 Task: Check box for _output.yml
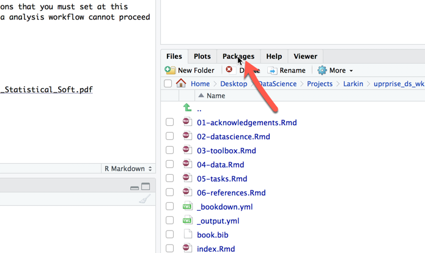coord(169,221)
